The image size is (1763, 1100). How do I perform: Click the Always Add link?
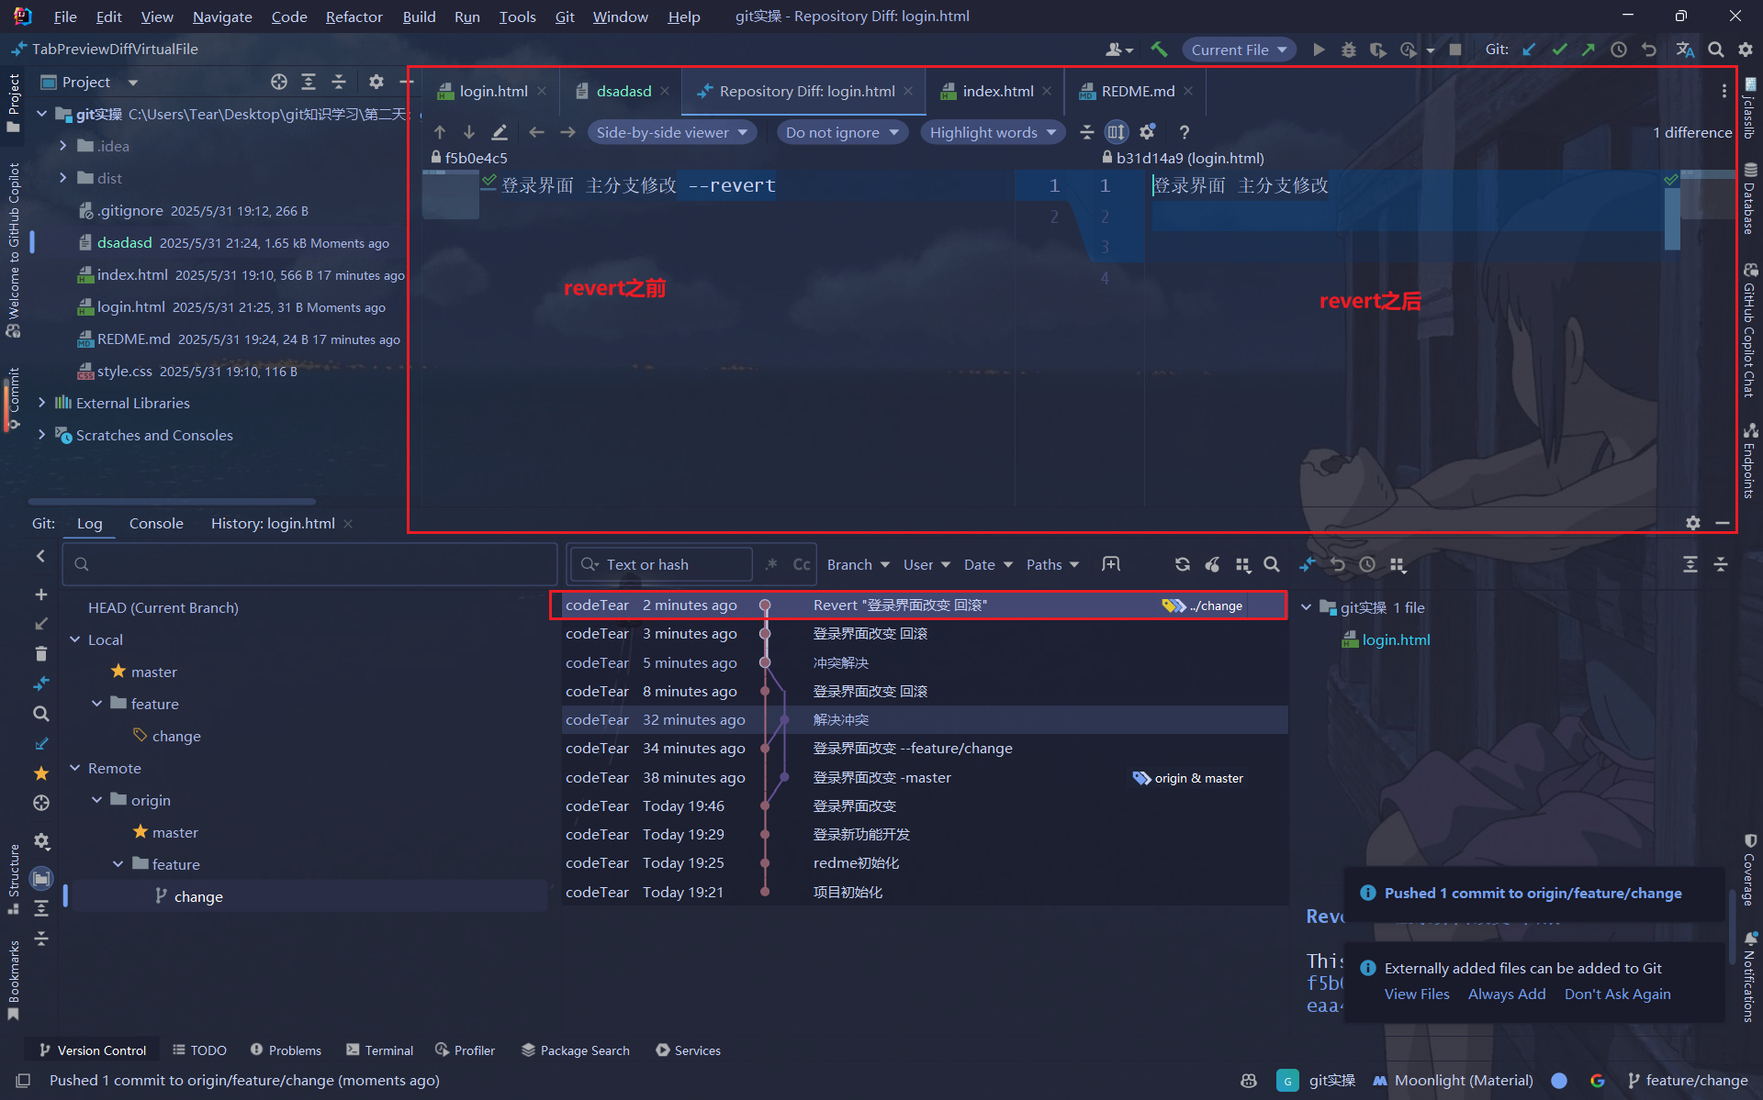(x=1506, y=994)
